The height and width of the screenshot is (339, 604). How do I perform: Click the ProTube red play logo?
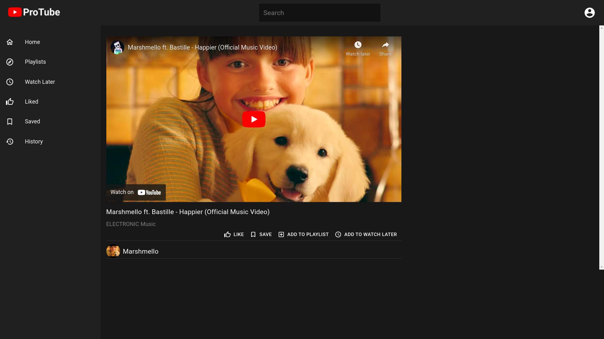coord(15,12)
